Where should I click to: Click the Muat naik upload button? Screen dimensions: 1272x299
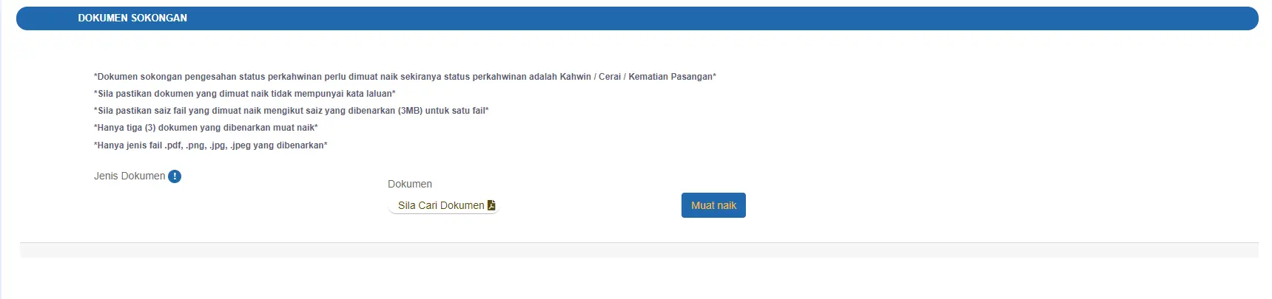(x=713, y=205)
